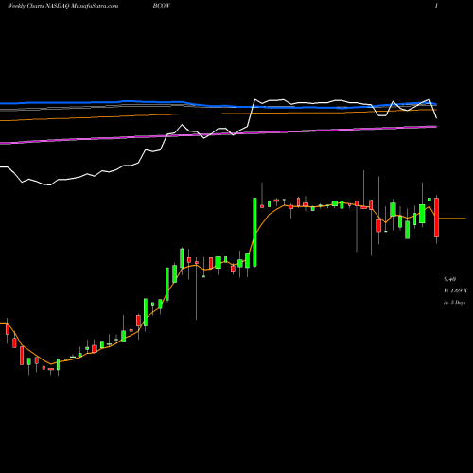
Task: Click the 9.40 price value
Action: coord(449,279)
